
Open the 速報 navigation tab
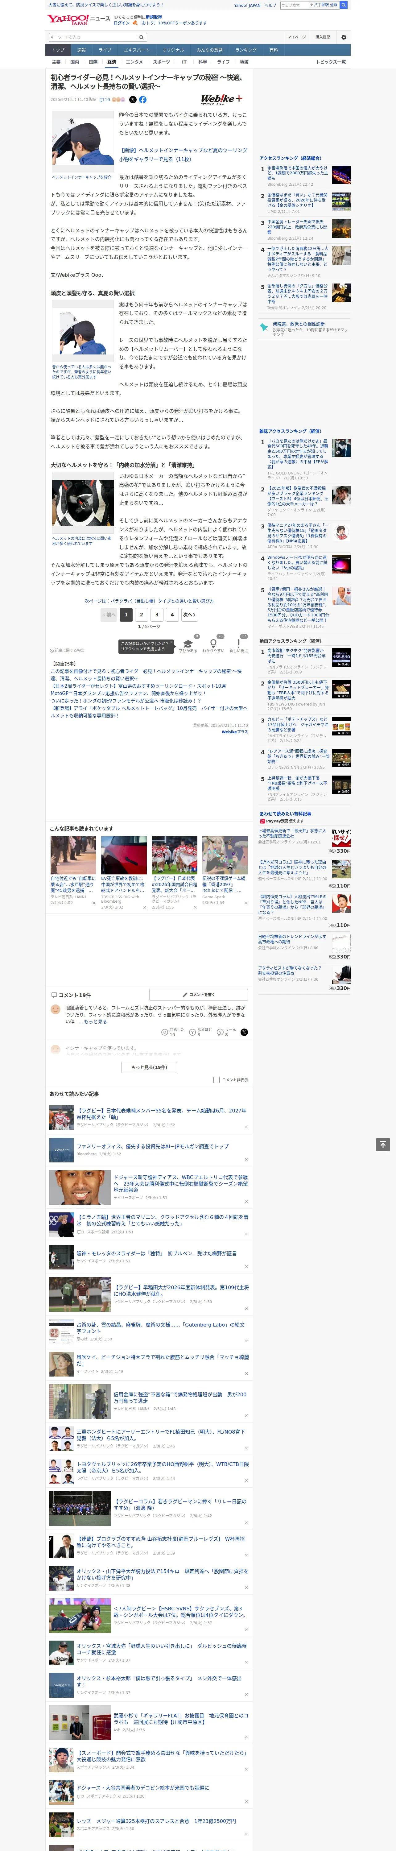(81, 50)
